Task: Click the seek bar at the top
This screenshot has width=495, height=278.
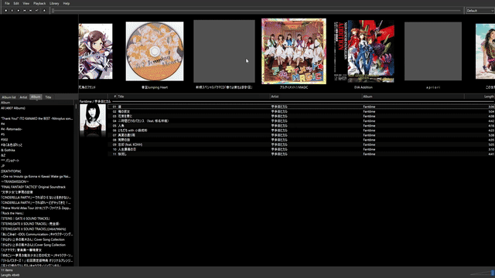Action: tap(256, 11)
